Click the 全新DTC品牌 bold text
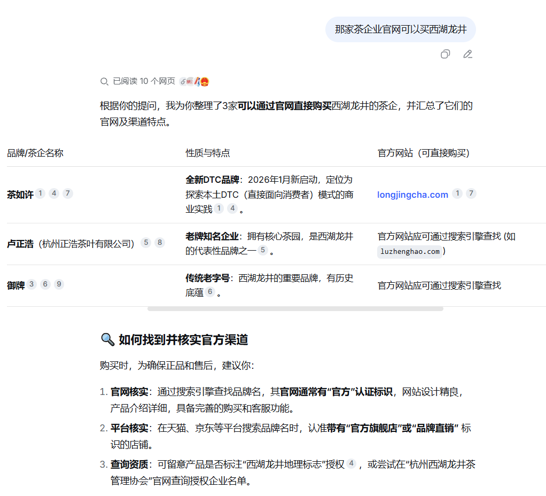 [213, 180]
